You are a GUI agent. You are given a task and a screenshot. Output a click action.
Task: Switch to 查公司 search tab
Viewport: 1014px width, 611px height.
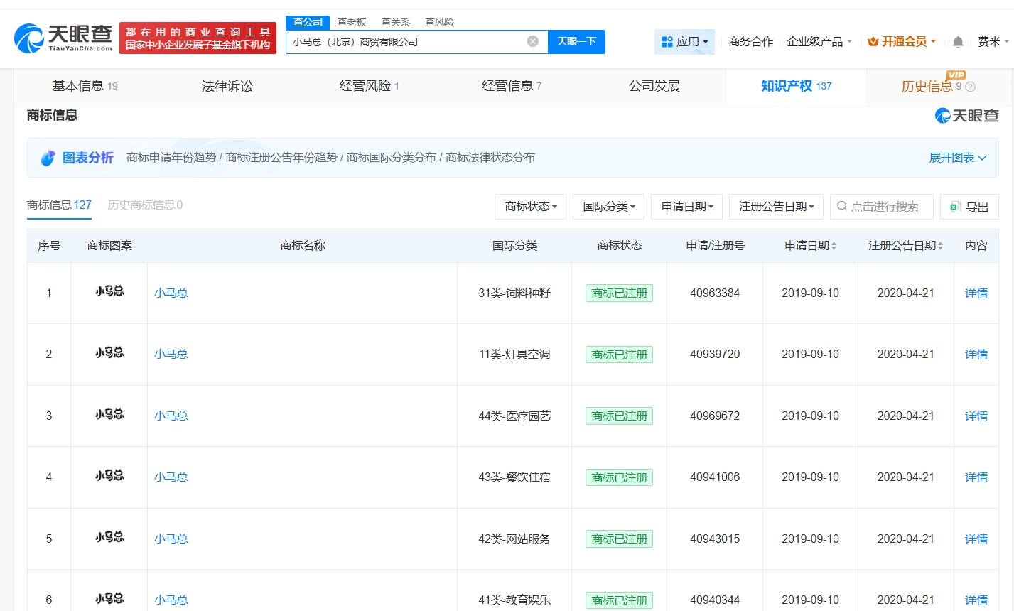point(308,22)
